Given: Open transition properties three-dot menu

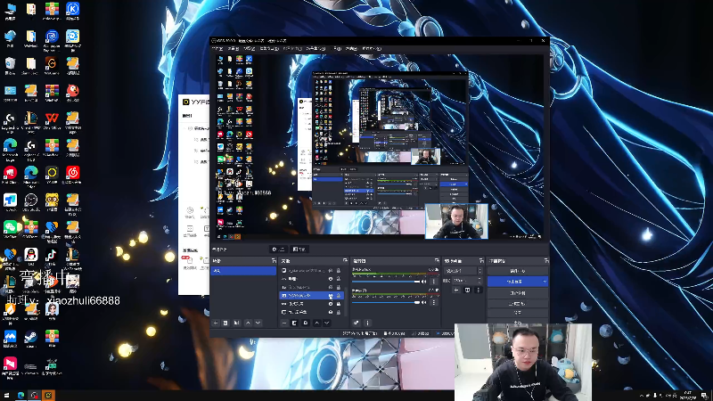Looking at the screenshot, I should click(479, 291).
